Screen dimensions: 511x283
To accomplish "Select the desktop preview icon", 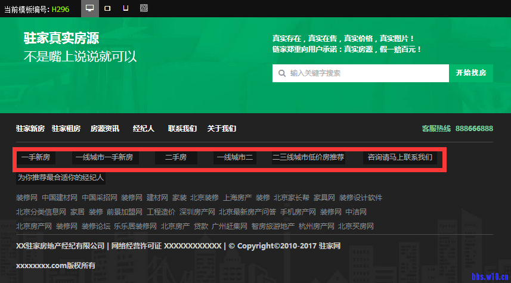I will click(90, 8).
